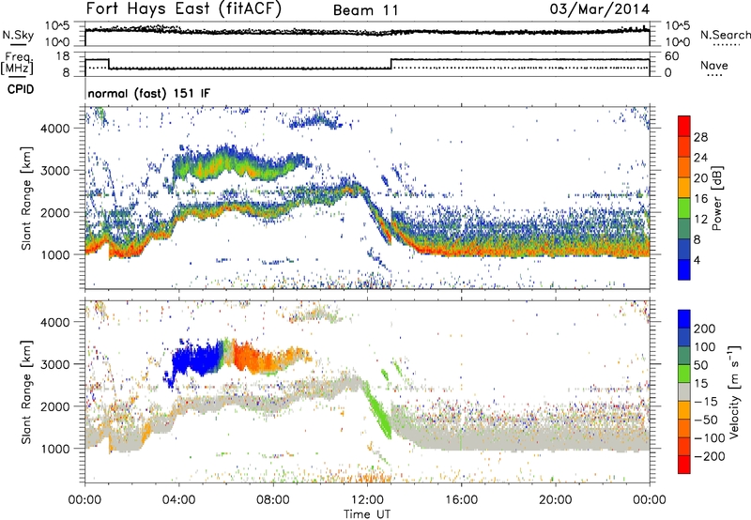Click the blue top segment of the Velocity colorbar
This screenshot has height=520, width=751.
point(684,319)
